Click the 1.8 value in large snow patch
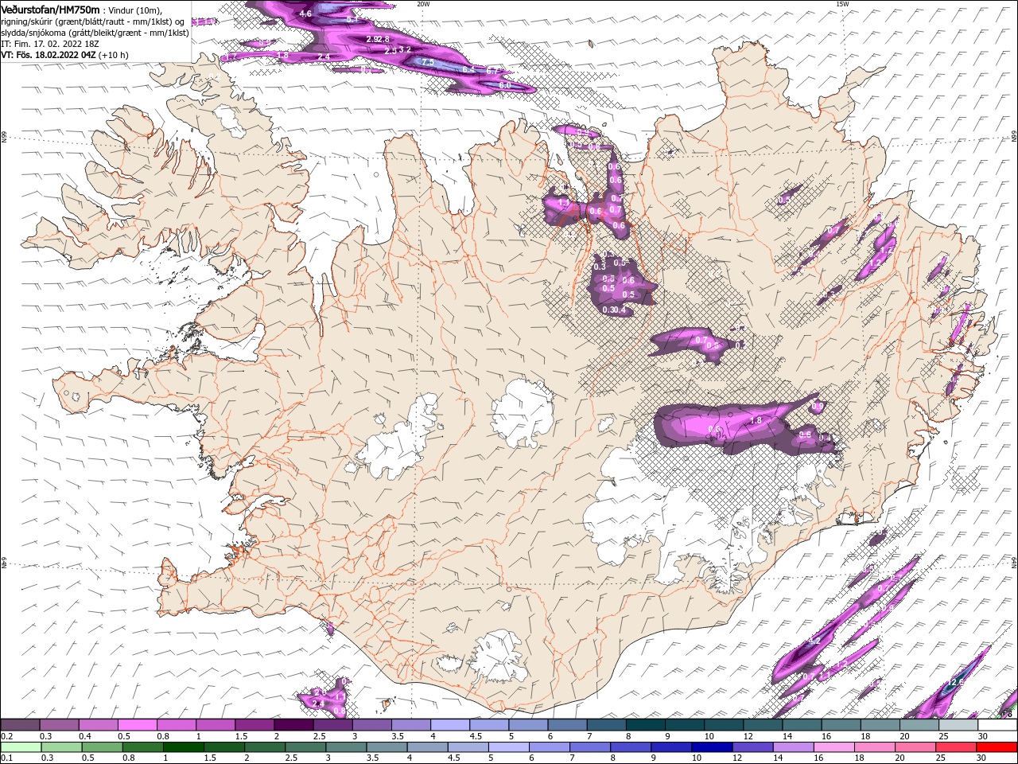The image size is (1018, 764). pyautogui.click(x=756, y=420)
